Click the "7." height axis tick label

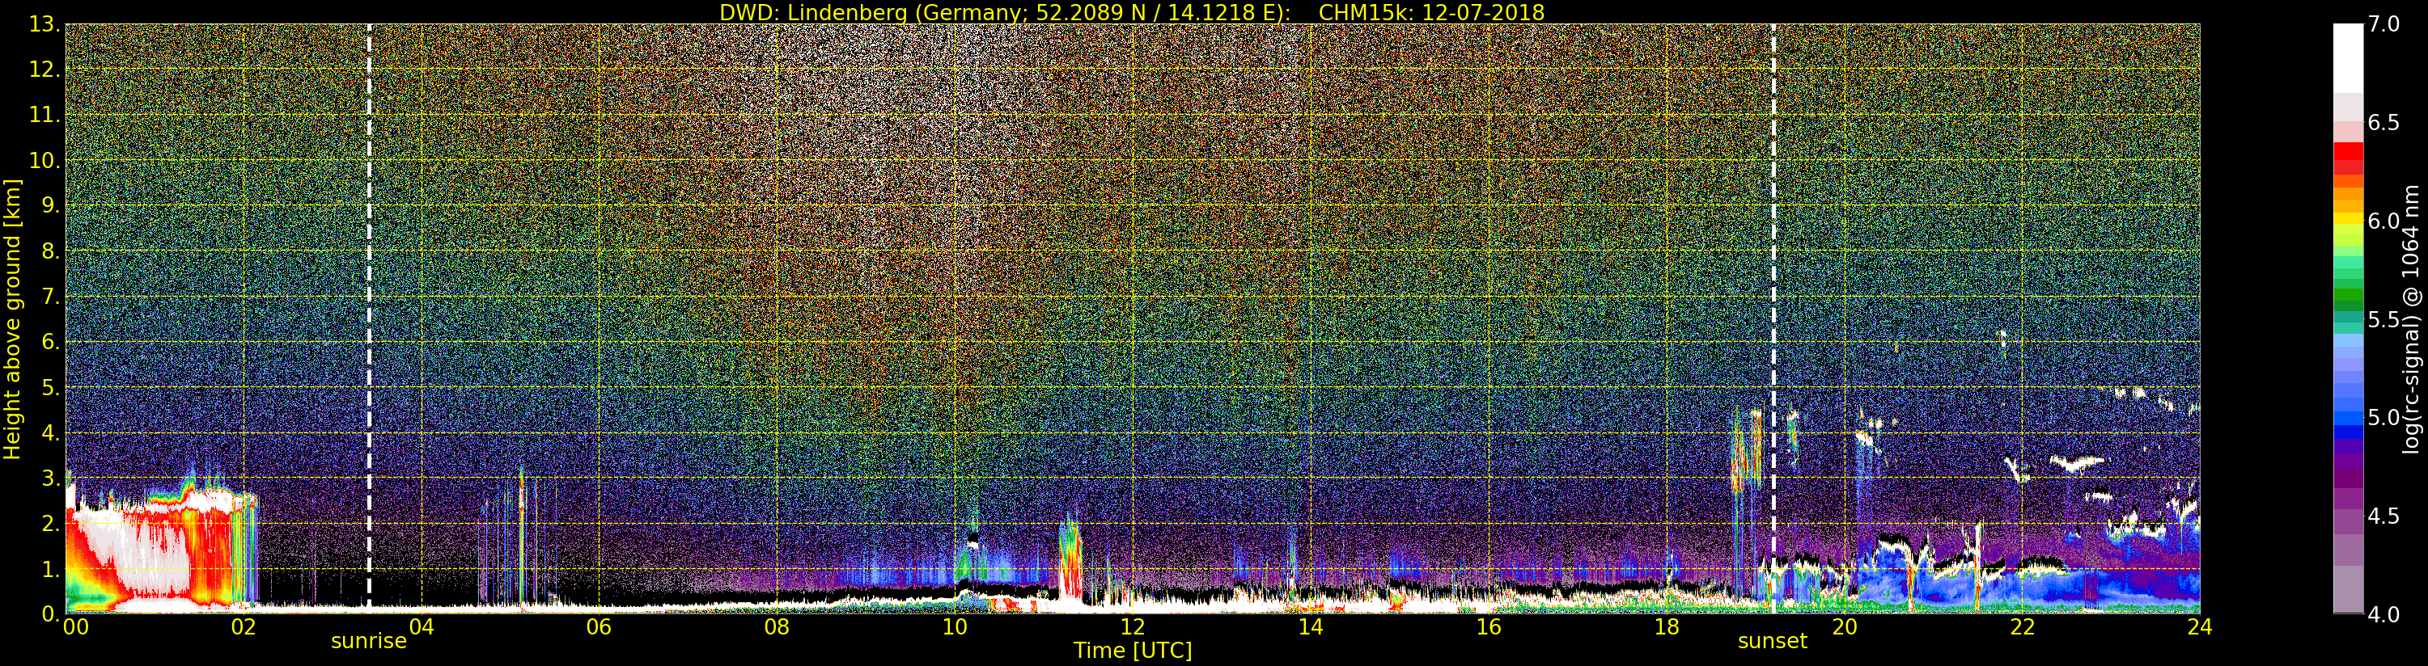[x=51, y=297]
